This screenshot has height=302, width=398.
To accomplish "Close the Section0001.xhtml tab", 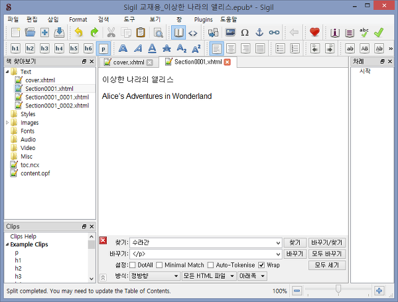I will tap(228, 62).
